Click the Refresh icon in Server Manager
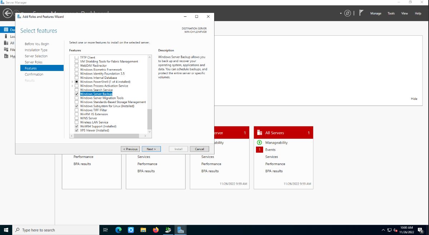The width and height of the screenshot is (429, 235). click(347, 13)
